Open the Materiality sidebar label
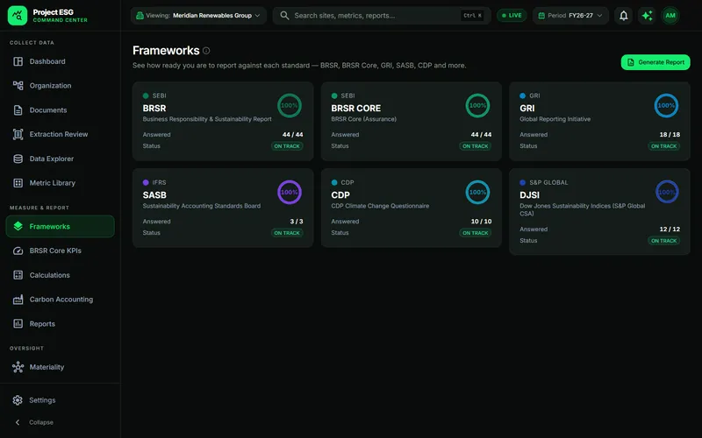 47,367
